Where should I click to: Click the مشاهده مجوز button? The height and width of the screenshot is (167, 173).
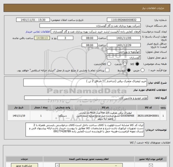coord(25,165)
